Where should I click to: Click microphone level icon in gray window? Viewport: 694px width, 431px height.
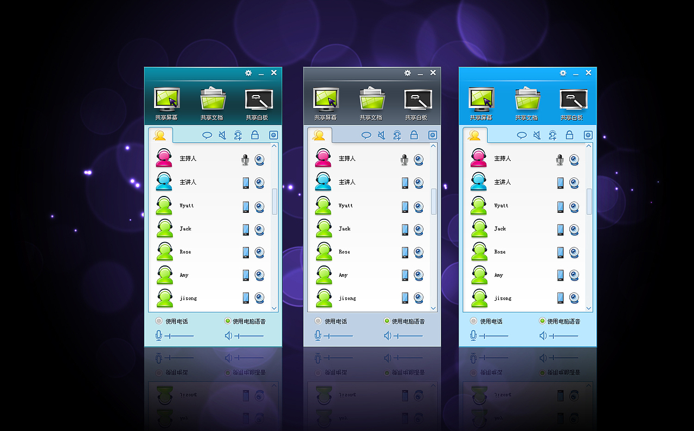pyautogui.click(x=318, y=336)
